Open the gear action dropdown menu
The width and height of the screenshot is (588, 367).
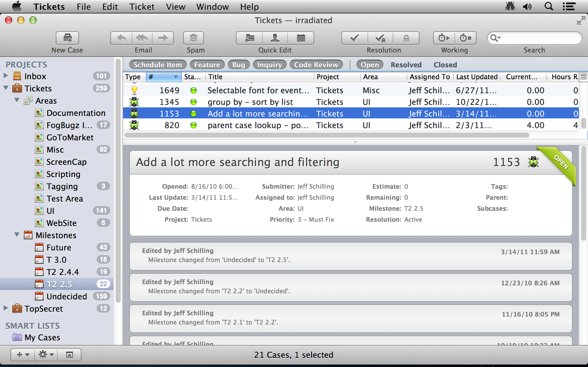[46, 355]
